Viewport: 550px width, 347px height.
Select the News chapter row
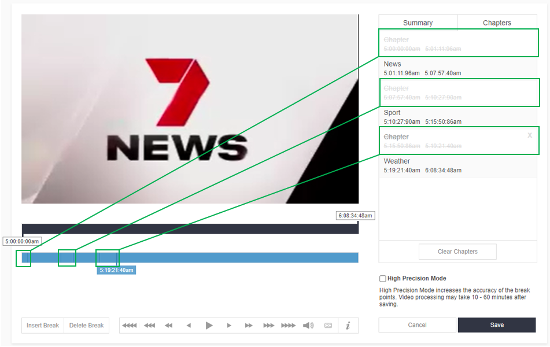457,68
